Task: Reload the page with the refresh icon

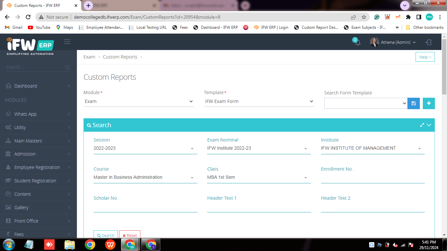Action: pos(28,17)
